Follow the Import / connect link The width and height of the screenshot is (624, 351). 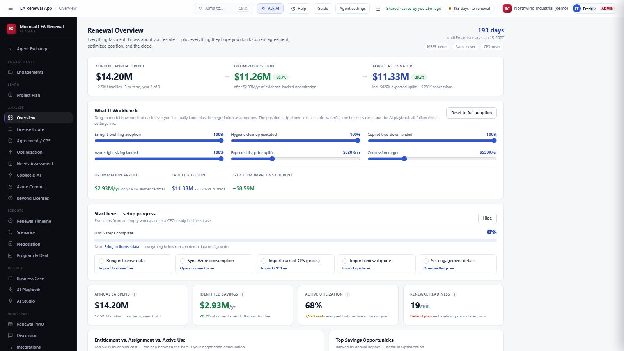coord(116,268)
